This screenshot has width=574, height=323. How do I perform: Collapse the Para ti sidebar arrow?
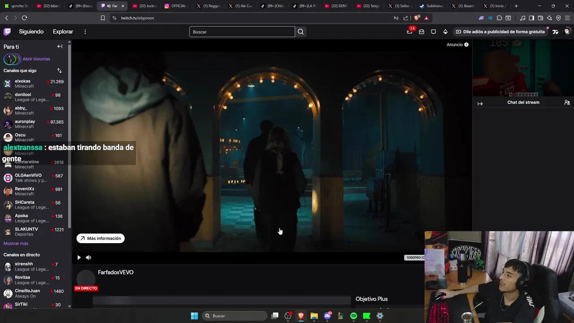[x=60, y=46]
